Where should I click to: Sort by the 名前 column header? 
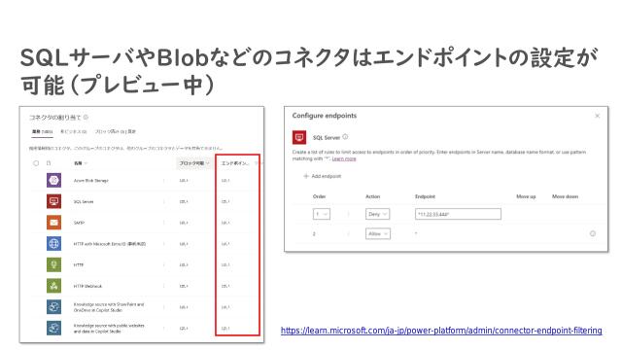click(x=80, y=163)
